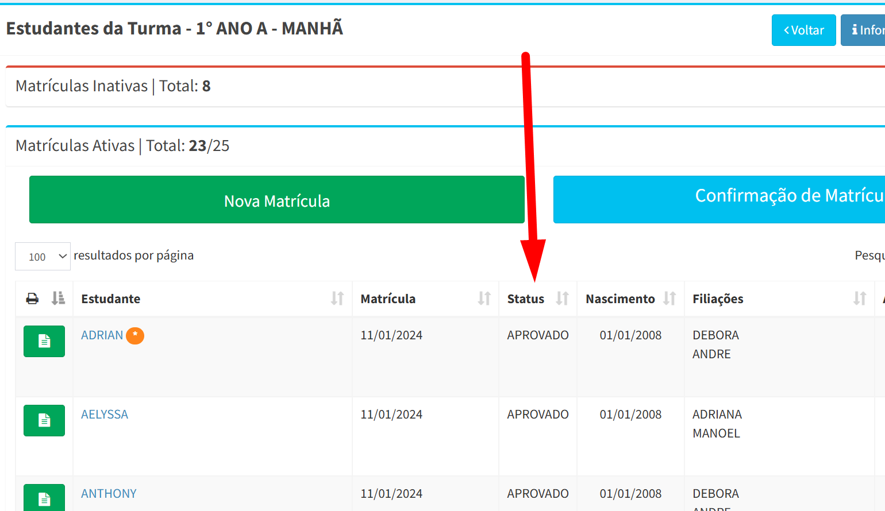885x511 pixels.
Task: Sort by Status column arrows
Action: (x=562, y=299)
